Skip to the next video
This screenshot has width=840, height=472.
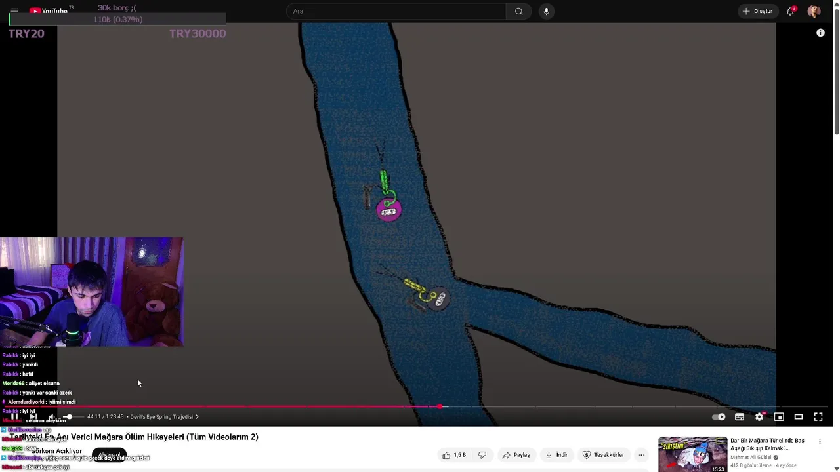pos(33,416)
